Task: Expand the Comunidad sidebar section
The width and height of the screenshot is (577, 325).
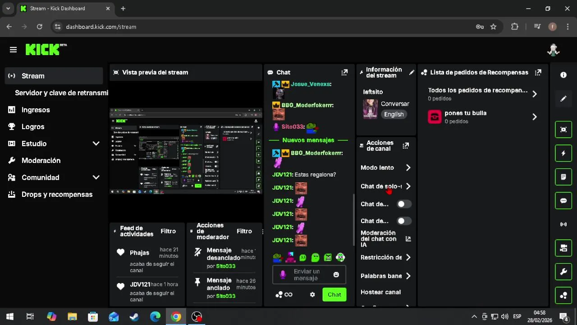Action: (x=96, y=177)
